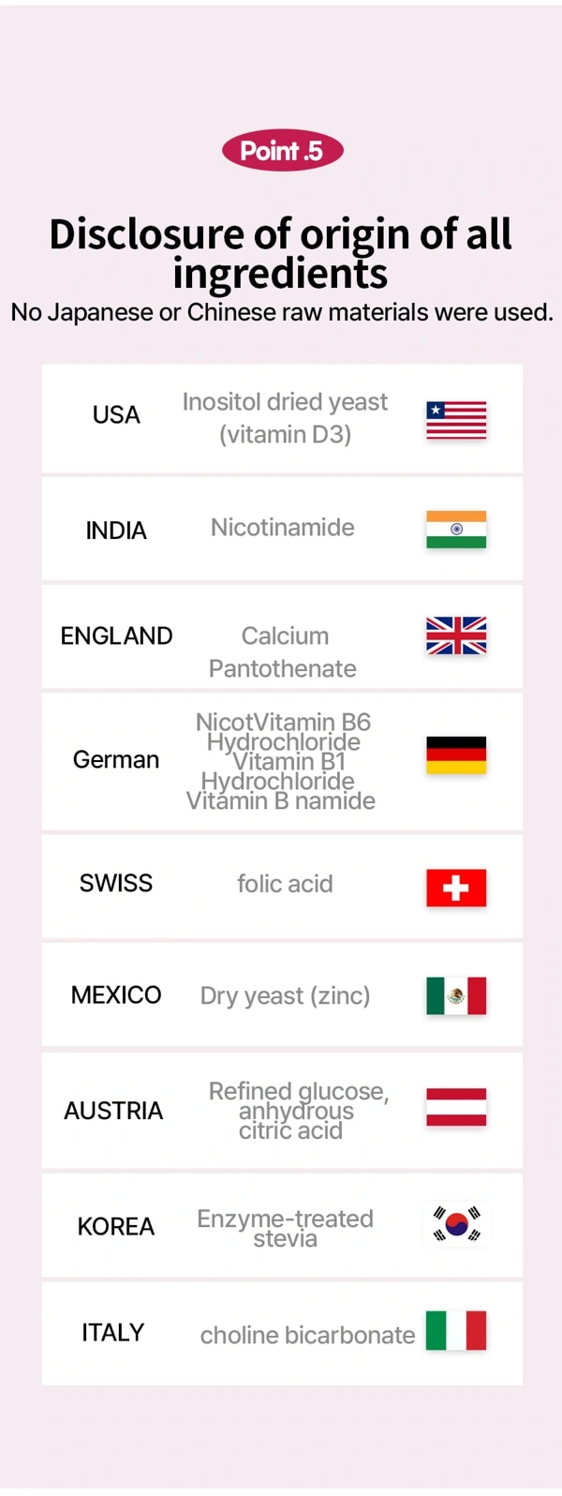Select the Swiss flag icon
Viewport: 562px width, 1496px height.
[x=456, y=888]
